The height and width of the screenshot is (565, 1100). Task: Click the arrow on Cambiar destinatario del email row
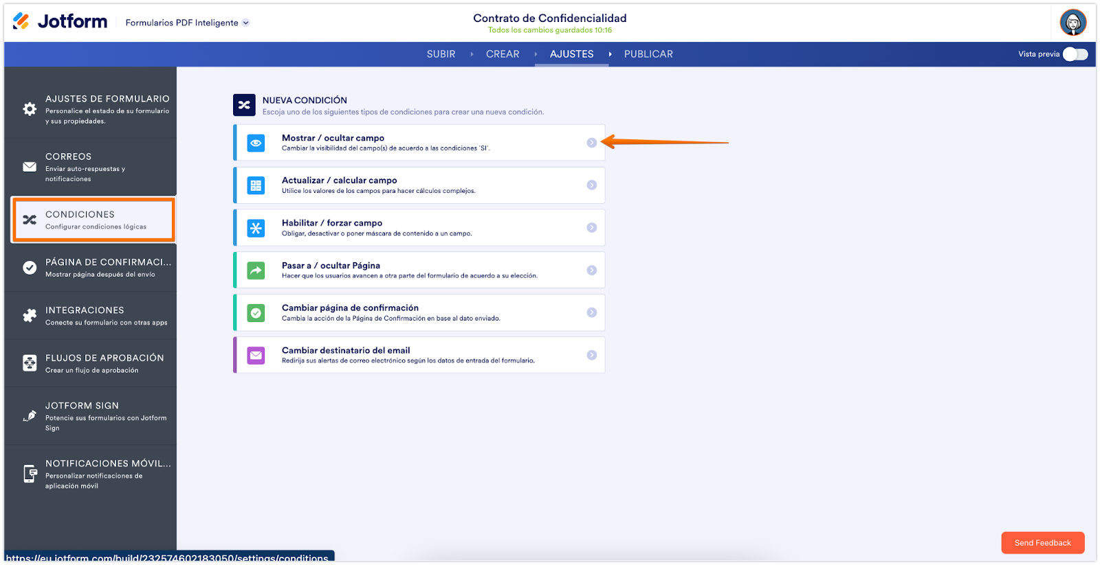click(x=592, y=356)
